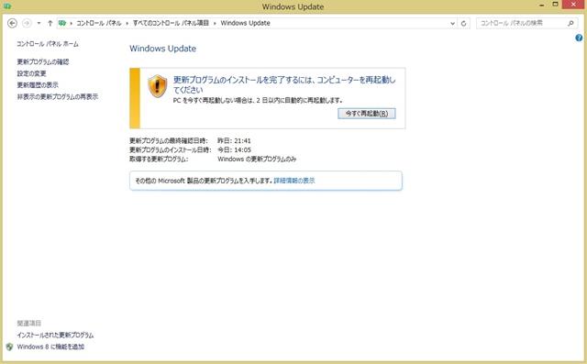
Task: Minimize the Windows Update window
Action: (542, 6)
